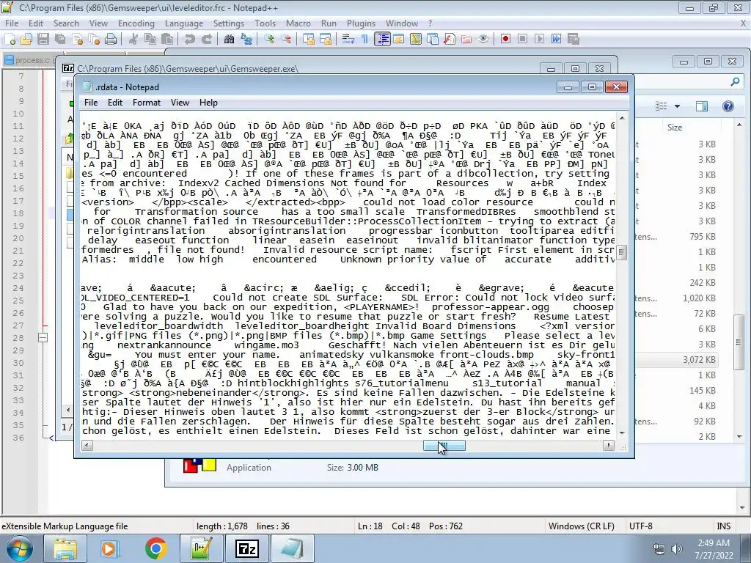Open the Folder as Workspace toolbar icon
751x563 pixels.
point(466,40)
